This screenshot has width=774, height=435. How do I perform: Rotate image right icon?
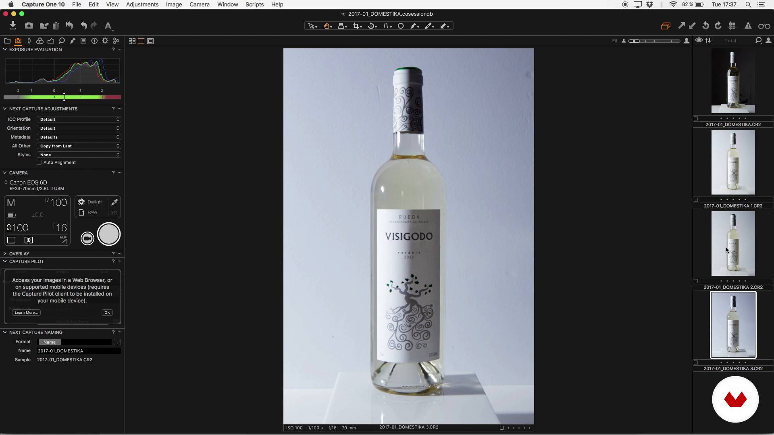coord(718,26)
